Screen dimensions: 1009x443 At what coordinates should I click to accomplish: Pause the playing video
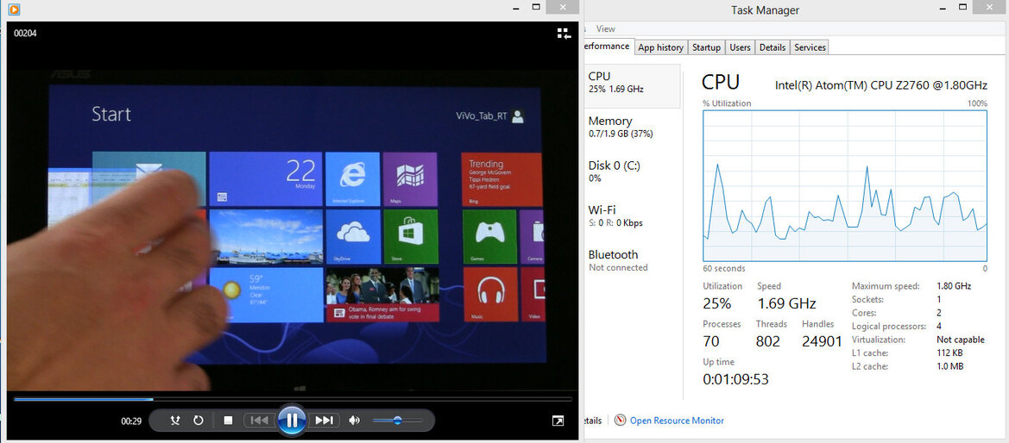[x=292, y=421]
